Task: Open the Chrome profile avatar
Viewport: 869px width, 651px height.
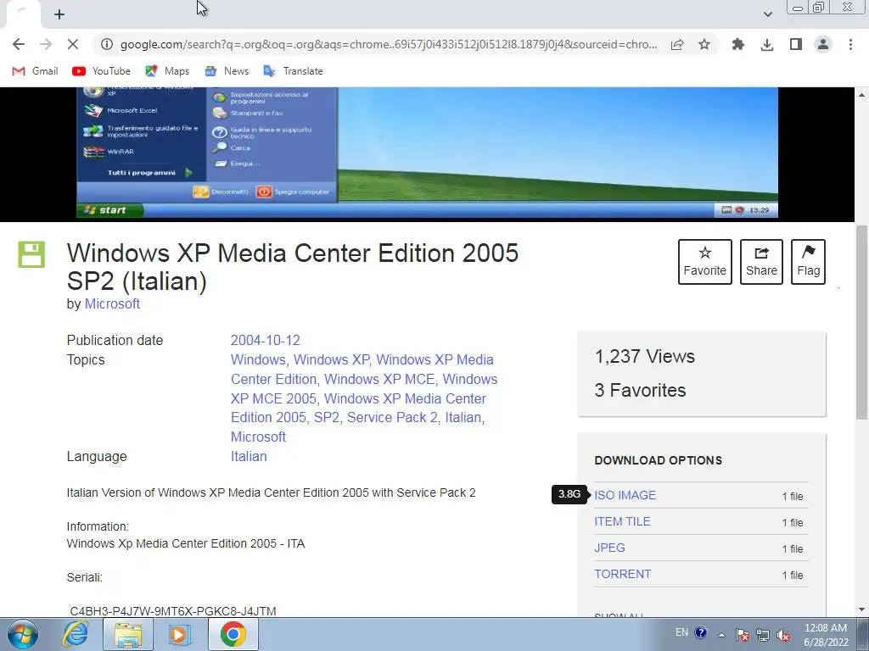Action: click(x=823, y=44)
